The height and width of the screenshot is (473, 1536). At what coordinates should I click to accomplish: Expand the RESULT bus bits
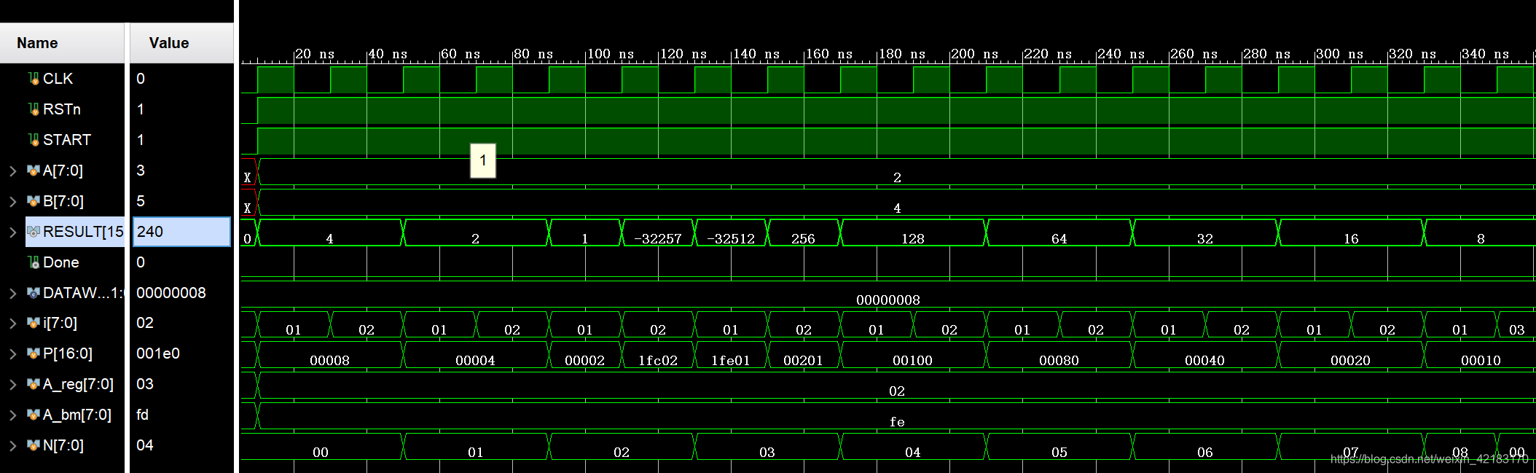pyautogui.click(x=13, y=232)
